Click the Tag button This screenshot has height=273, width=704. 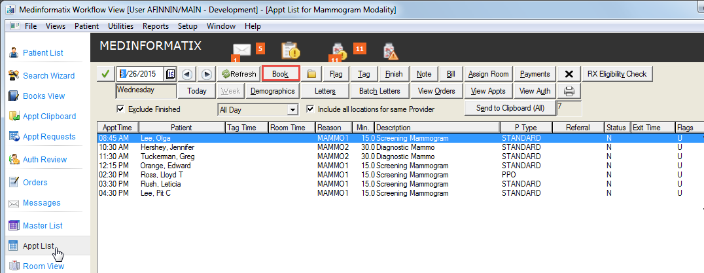click(x=364, y=74)
